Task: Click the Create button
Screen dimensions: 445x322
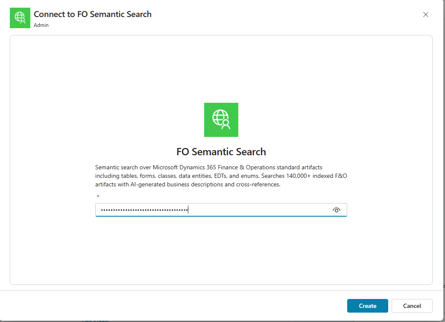Action: coord(367,306)
